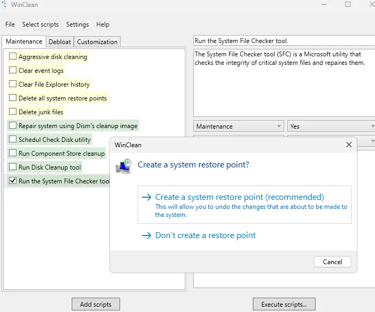Click the Add scripts button
Image resolution: width=375 pixels, height=312 pixels.
click(96, 305)
